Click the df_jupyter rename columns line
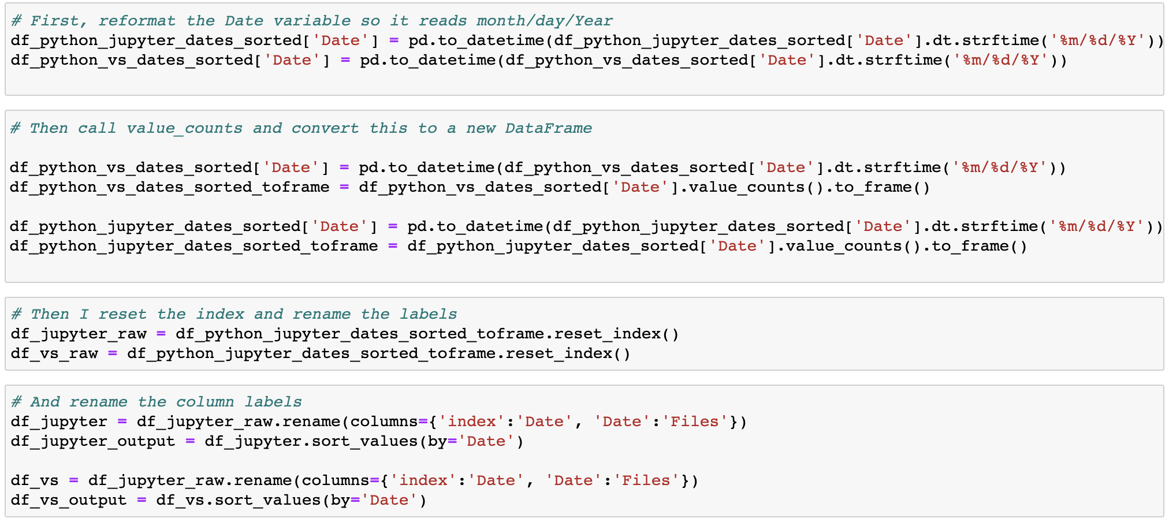The width and height of the screenshot is (1169, 522). click(x=379, y=422)
